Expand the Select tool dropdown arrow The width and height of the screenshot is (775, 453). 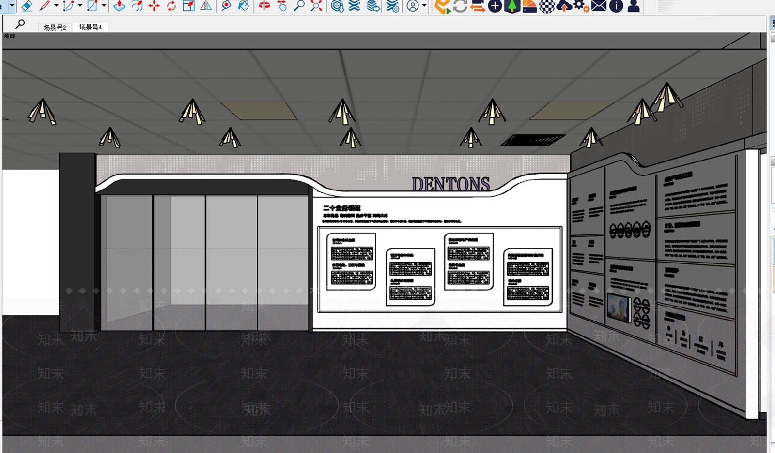[12, 6]
